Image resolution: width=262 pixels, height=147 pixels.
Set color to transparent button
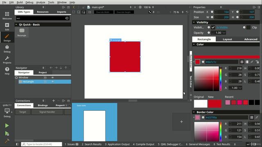coord(252,62)
